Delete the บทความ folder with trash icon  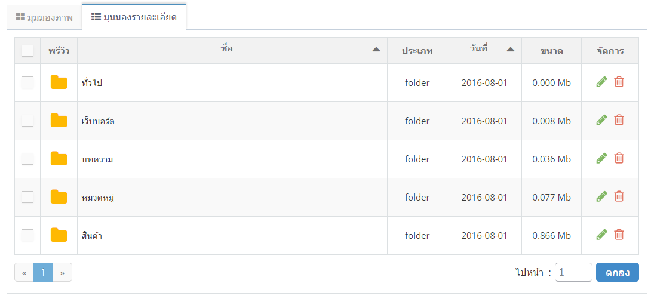pyautogui.click(x=619, y=159)
